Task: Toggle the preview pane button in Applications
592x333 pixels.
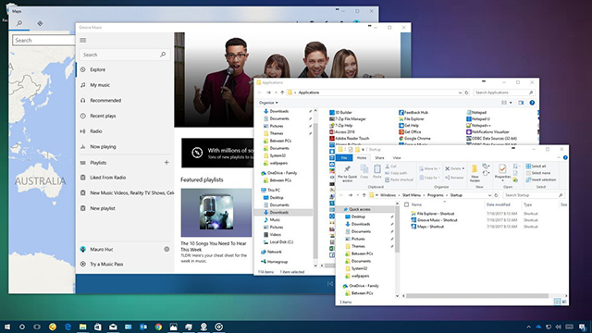Action: coord(521,103)
